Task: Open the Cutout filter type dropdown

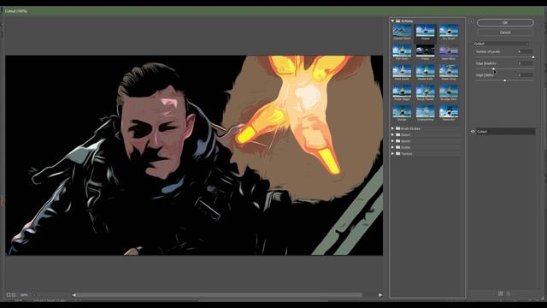Action: 502,44
